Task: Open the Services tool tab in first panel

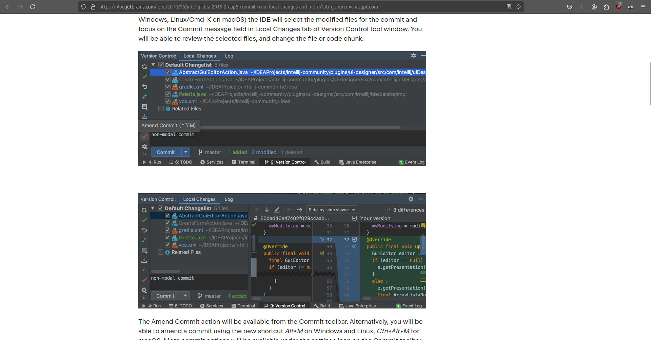Action: coord(212,162)
